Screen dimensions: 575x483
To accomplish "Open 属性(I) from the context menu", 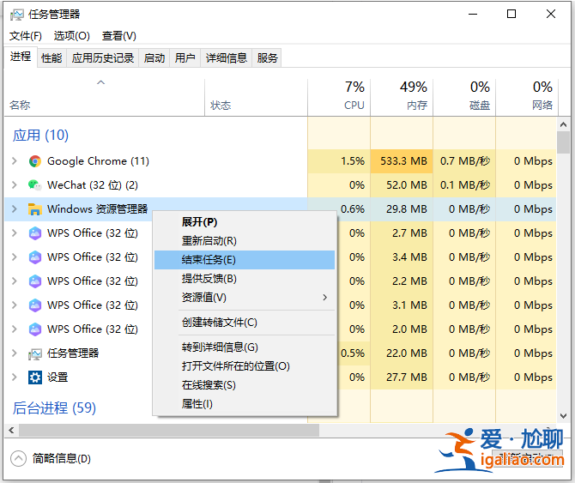I will pyautogui.click(x=245, y=404).
